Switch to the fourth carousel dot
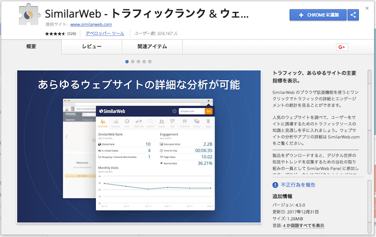The height and width of the screenshot is (237, 376). click(x=144, y=62)
